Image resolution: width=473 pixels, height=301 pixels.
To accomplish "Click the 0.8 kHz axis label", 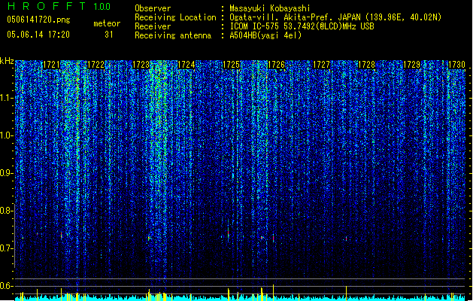I will [7, 211].
